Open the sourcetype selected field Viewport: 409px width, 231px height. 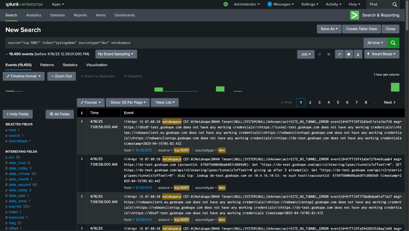pos(18,141)
